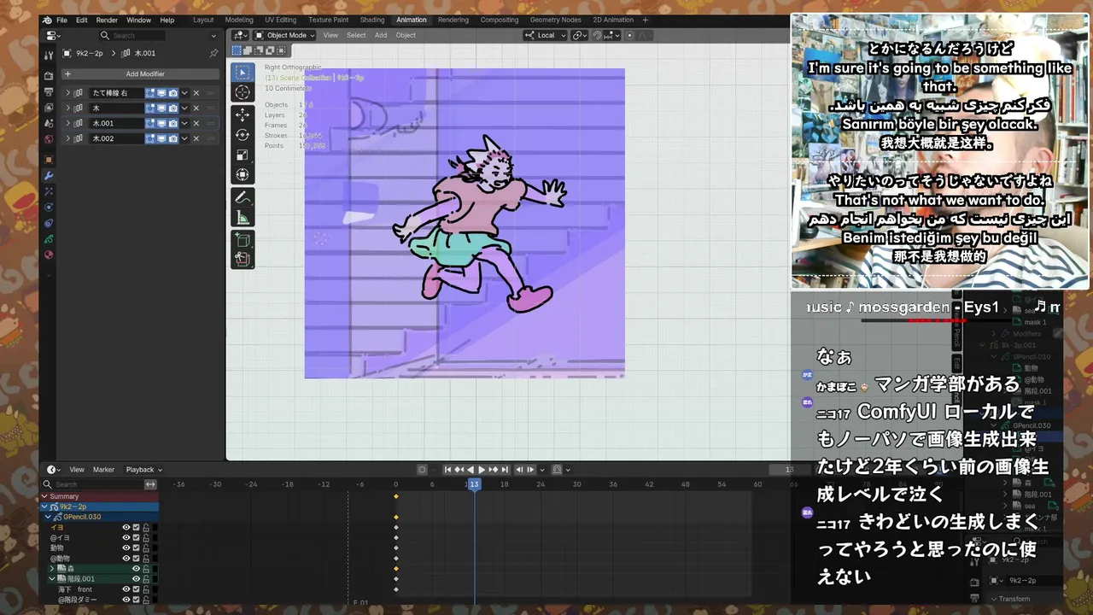Switch to the Shading workspace tab

(x=371, y=20)
